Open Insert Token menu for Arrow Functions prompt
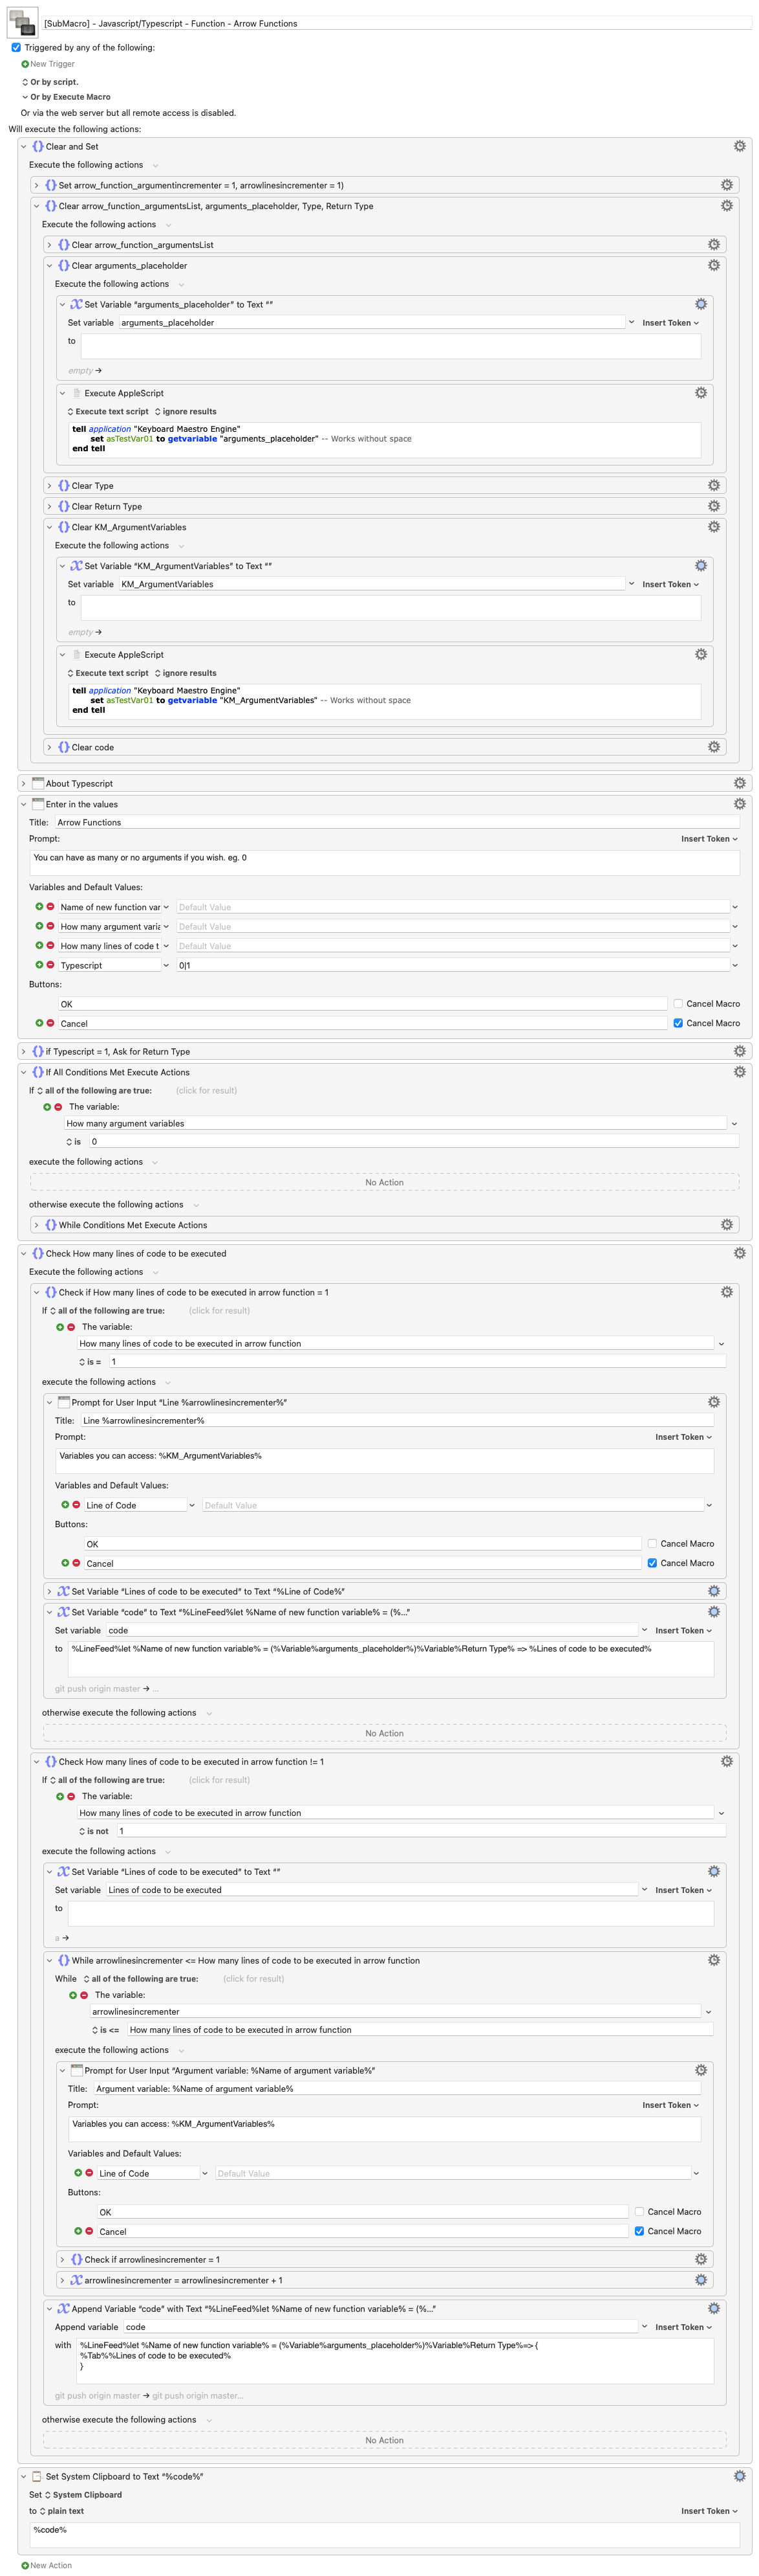The height and width of the screenshot is (2576, 759). [x=709, y=839]
